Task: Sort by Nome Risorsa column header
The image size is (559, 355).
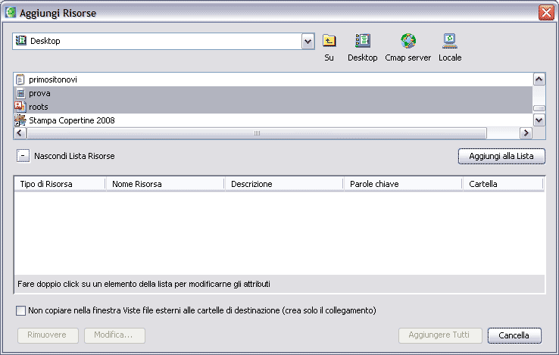Action: click(164, 184)
